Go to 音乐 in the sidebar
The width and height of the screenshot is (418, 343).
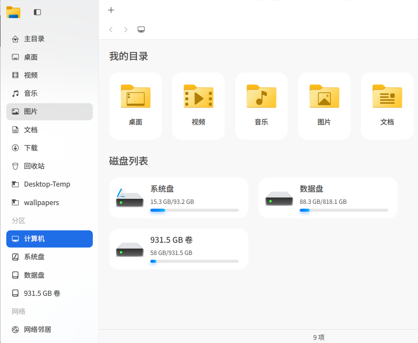(50, 94)
